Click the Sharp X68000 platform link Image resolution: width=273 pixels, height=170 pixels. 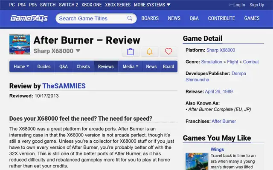pos(221,50)
